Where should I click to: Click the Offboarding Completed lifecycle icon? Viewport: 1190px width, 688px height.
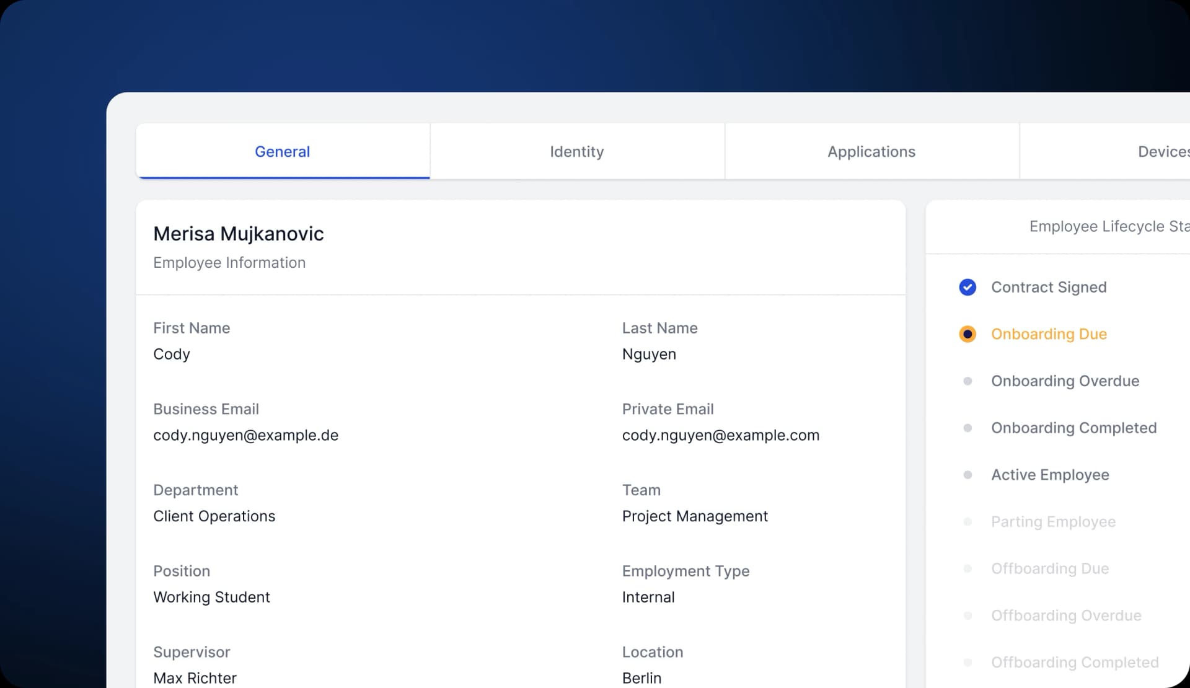966,662
